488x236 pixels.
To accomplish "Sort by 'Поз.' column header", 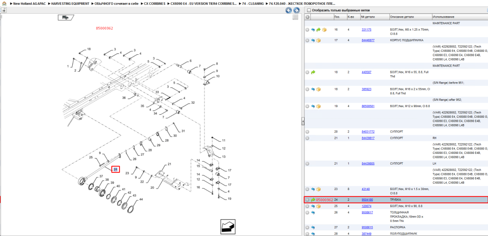I will tap(340, 17).
